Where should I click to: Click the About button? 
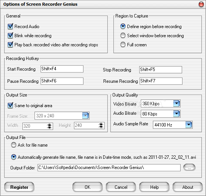(x=188, y=187)
